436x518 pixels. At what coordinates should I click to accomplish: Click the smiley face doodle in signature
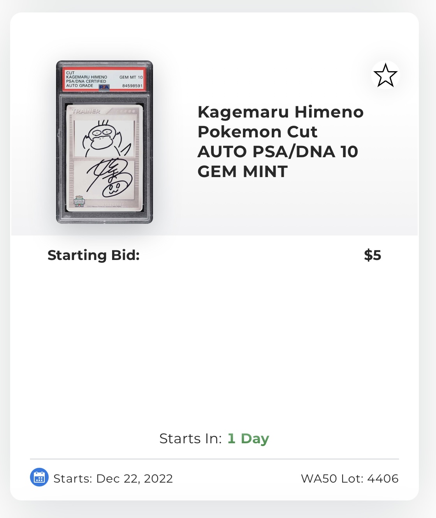114,189
